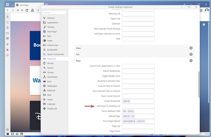
Task: Open the Address Bar settings category
Action: point(54,45)
